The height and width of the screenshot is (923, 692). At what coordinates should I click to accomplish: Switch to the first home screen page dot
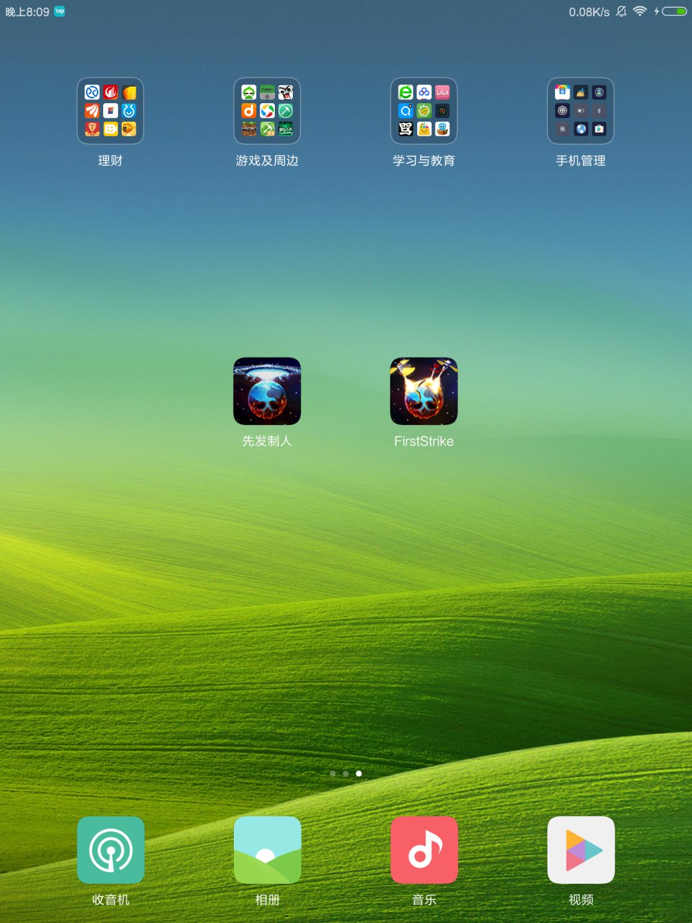333,774
